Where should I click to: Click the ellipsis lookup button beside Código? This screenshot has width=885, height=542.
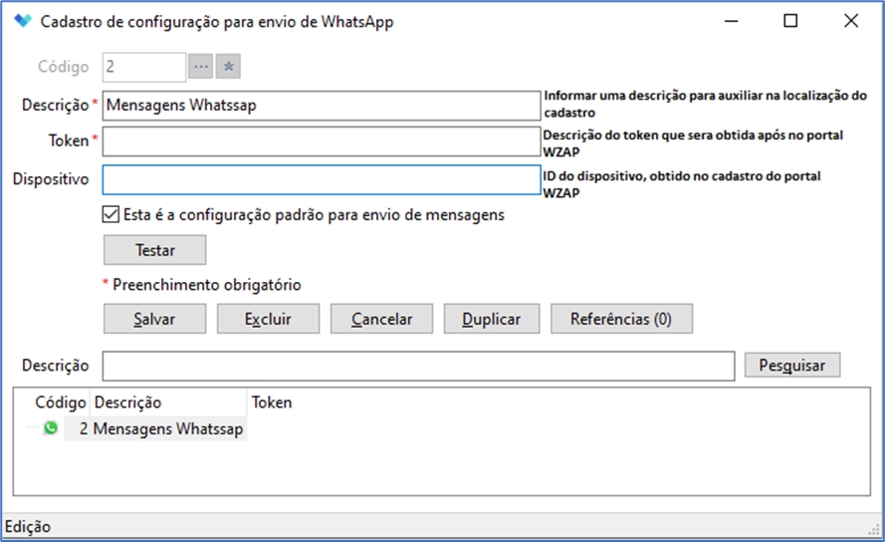201,67
